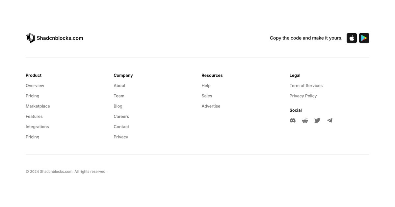Image resolution: width=395 pixels, height=207 pixels.
Task: Click the 'Copy the code and make it yours.' text
Action: (x=306, y=38)
